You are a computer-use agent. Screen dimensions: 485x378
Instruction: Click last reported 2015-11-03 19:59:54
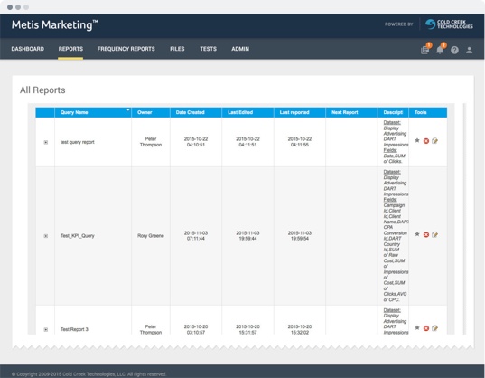300,236
